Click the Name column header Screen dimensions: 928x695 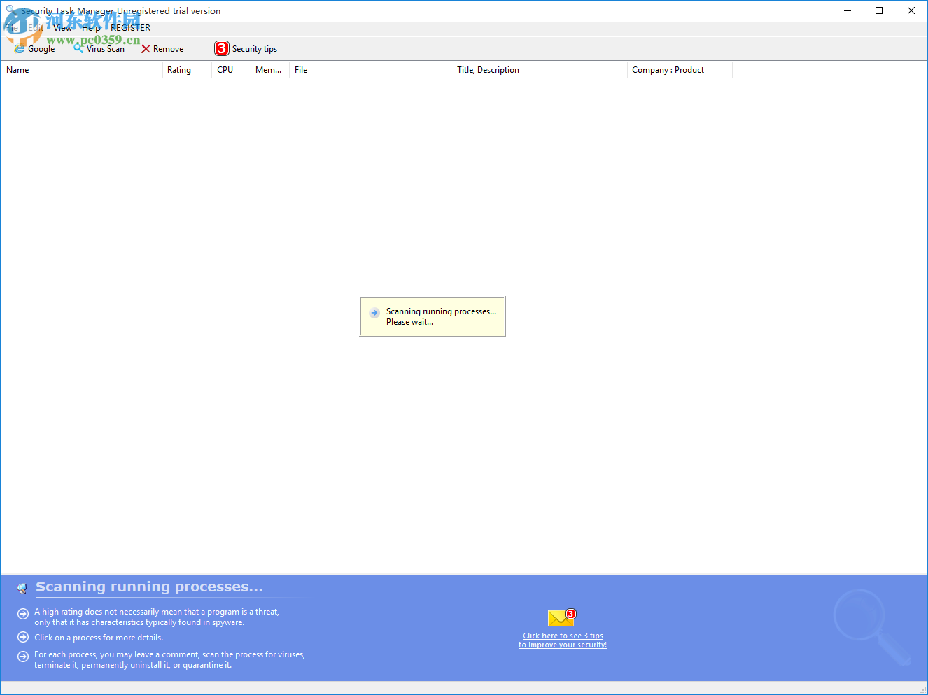(17, 69)
